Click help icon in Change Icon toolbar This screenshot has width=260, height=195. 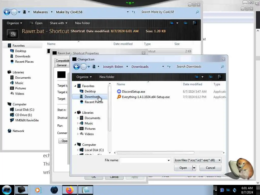tap(220, 77)
